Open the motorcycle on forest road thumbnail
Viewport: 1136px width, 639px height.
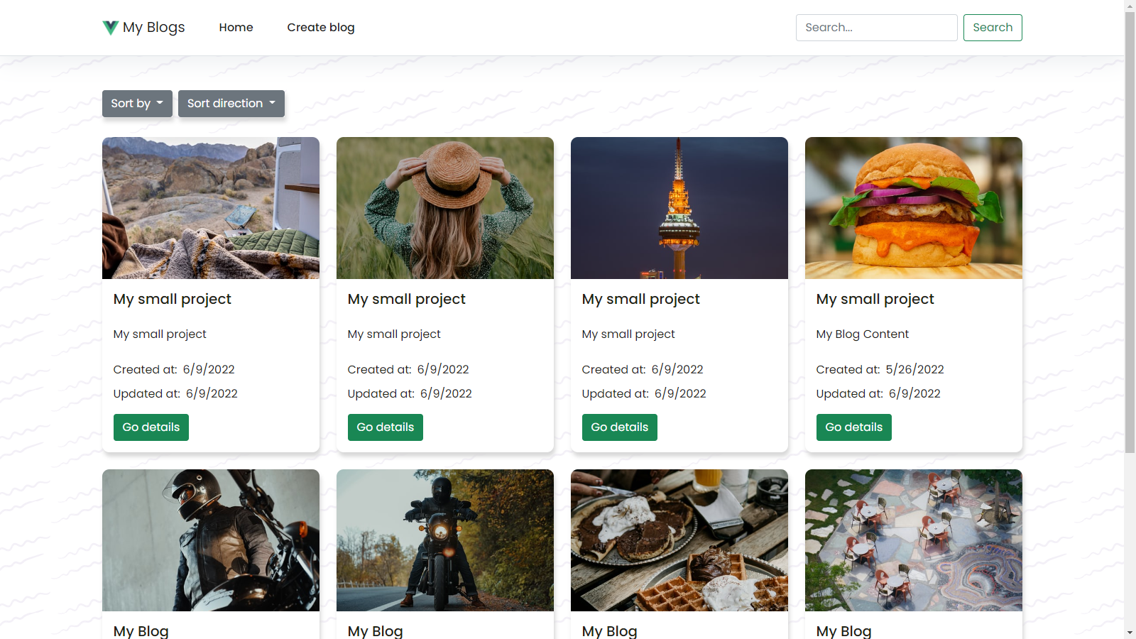pos(445,540)
